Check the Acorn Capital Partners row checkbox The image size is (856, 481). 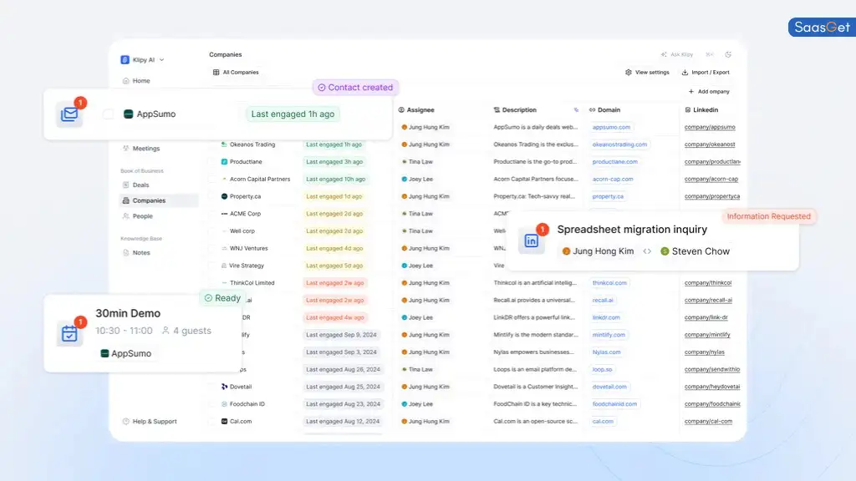click(211, 179)
